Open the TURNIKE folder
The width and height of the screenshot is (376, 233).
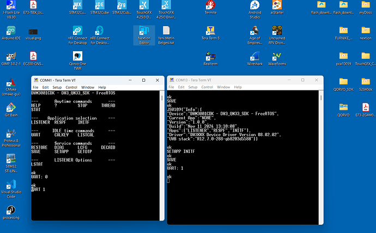click(x=343, y=33)
